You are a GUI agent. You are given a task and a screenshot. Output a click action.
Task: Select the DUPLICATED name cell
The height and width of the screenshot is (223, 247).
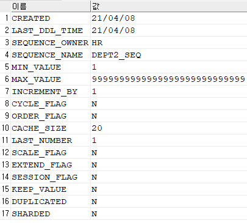click(51, 202)
